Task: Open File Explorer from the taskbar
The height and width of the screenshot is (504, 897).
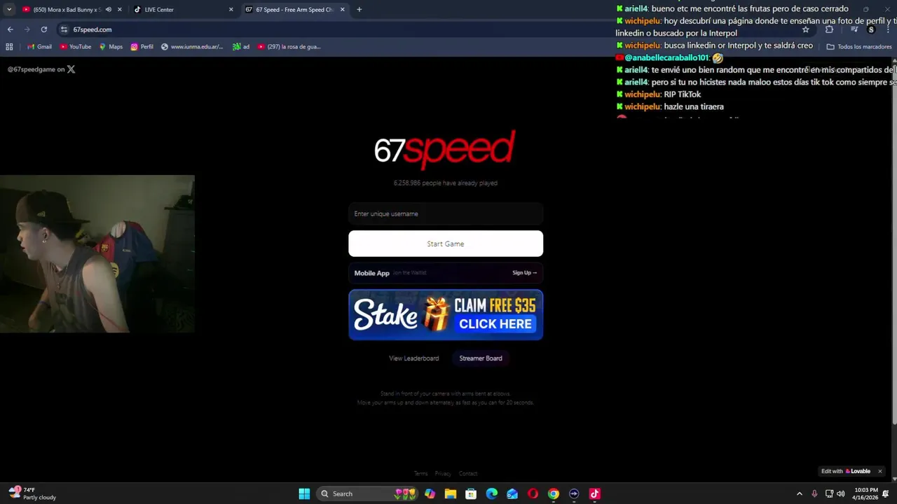Action: [x=451, y=493]
